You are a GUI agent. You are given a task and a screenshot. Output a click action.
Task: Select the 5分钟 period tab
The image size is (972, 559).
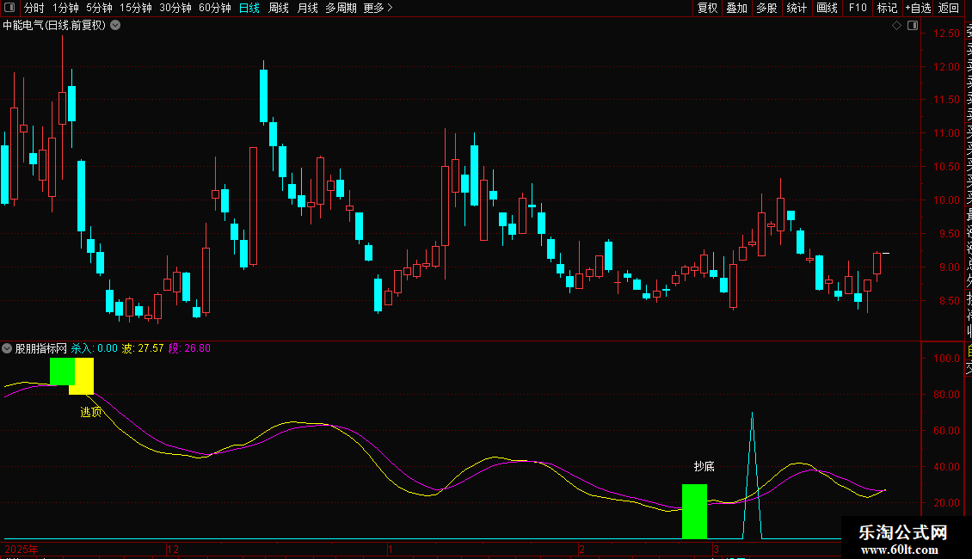pos(99,8)
